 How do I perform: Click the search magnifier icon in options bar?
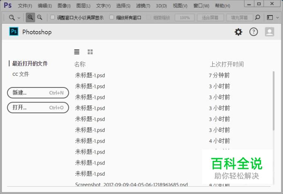click(x=258, y=17)
